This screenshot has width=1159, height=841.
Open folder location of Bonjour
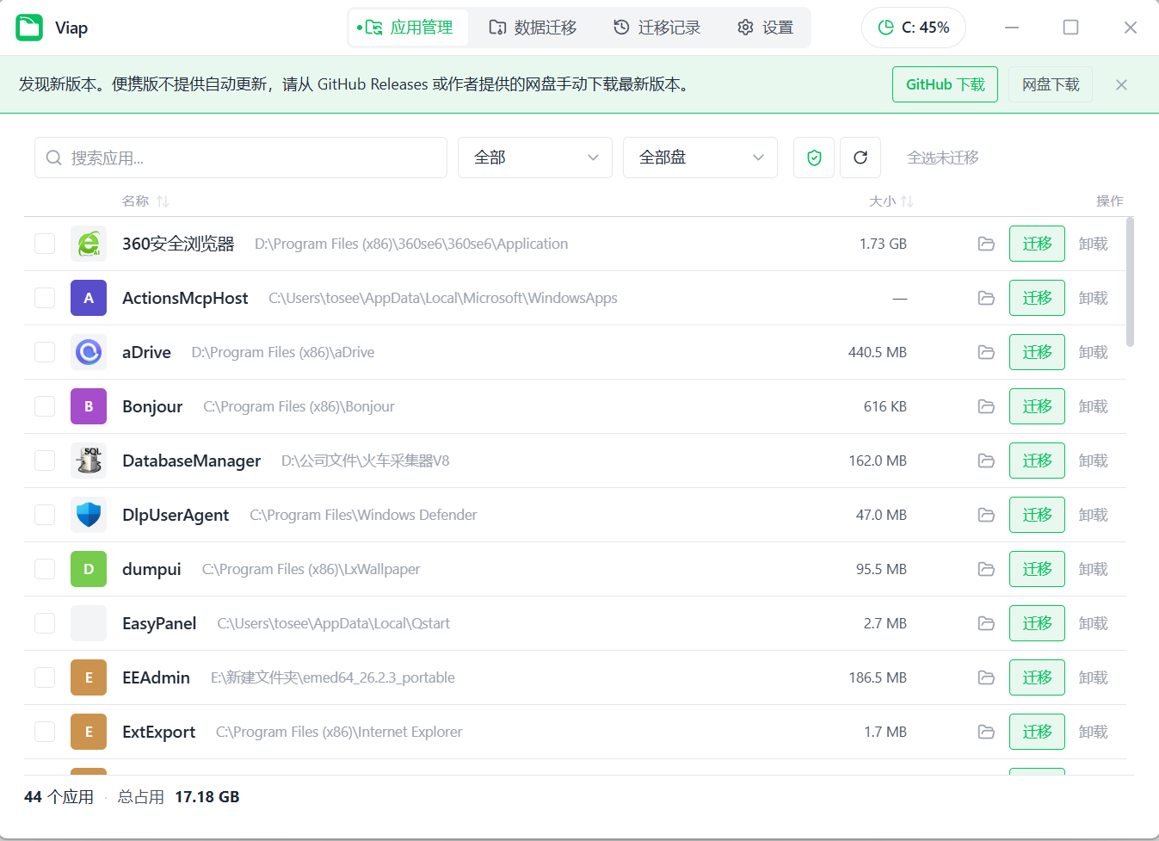click(x=986, y=406)
